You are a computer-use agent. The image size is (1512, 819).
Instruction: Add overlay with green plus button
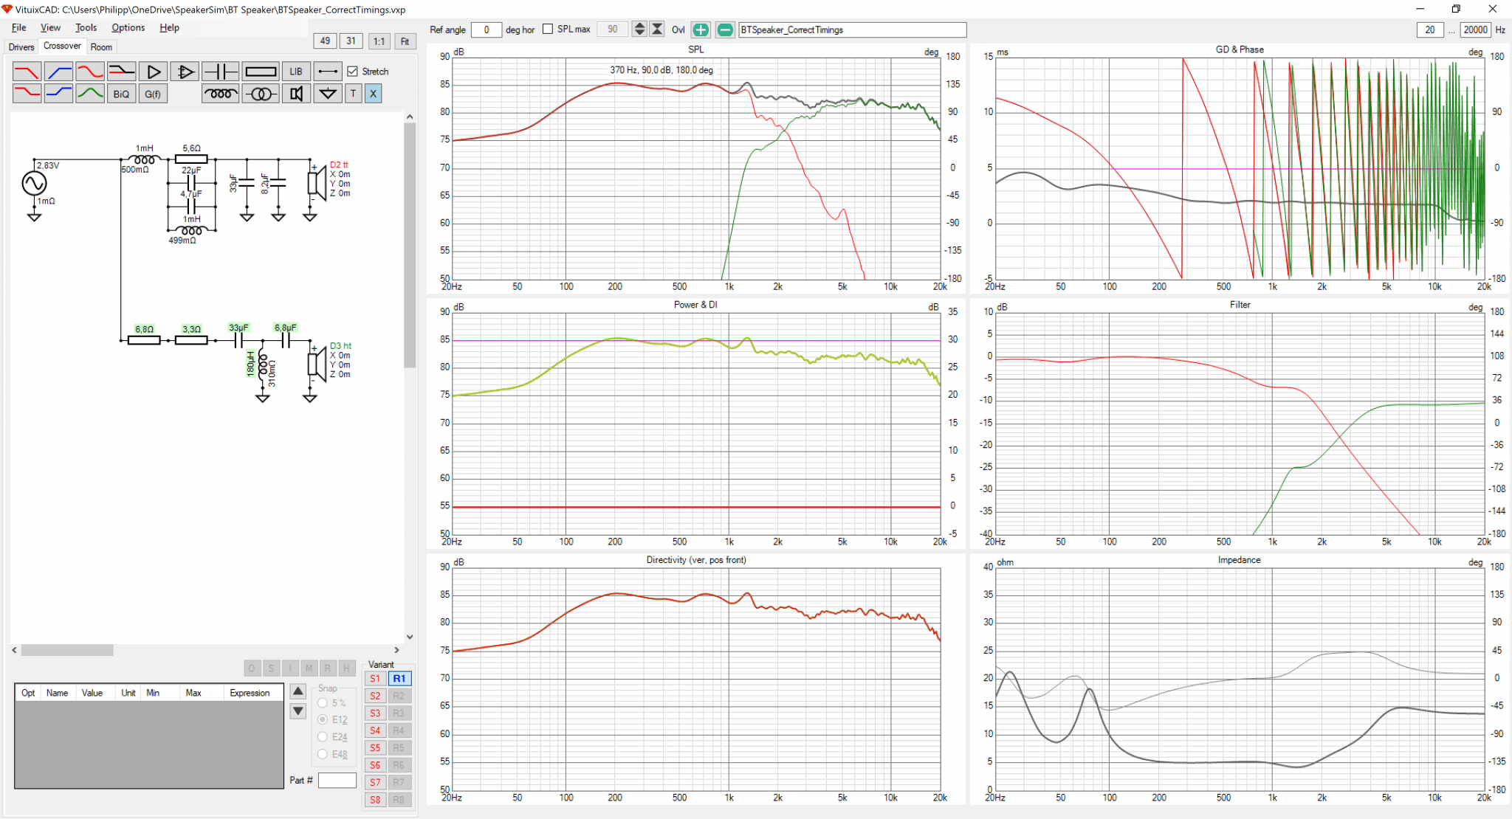701,30
